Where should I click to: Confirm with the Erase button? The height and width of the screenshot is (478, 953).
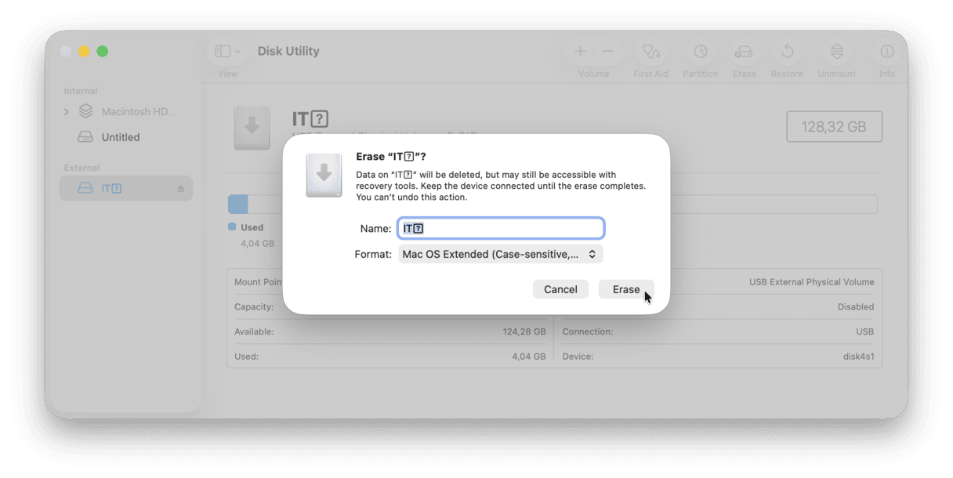coord(625,288)
